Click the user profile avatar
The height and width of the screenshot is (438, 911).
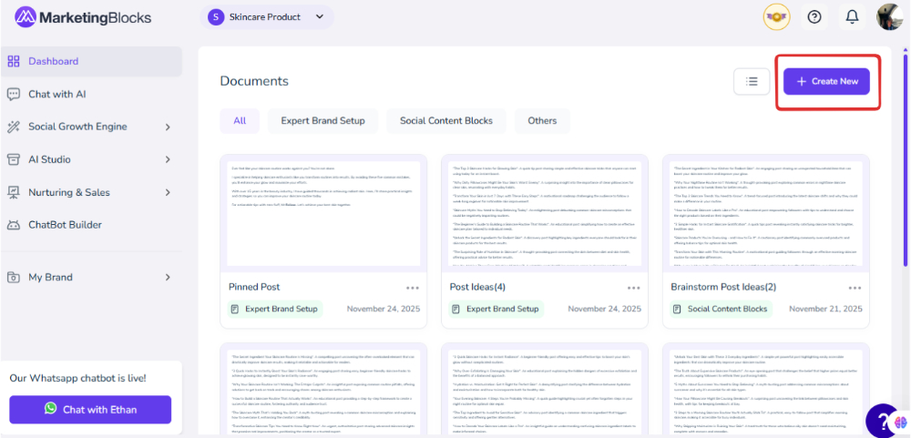[x=889, y=16]
